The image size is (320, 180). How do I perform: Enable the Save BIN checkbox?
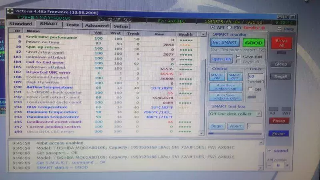(238, 56)
